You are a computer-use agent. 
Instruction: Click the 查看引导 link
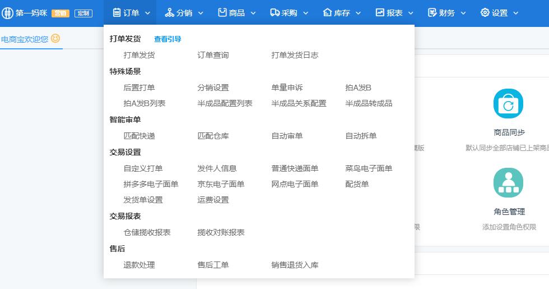pos(168,39)
